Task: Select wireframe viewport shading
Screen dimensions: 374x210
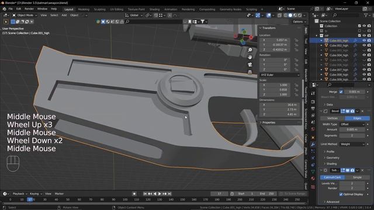Action: (x=286, y=15)
